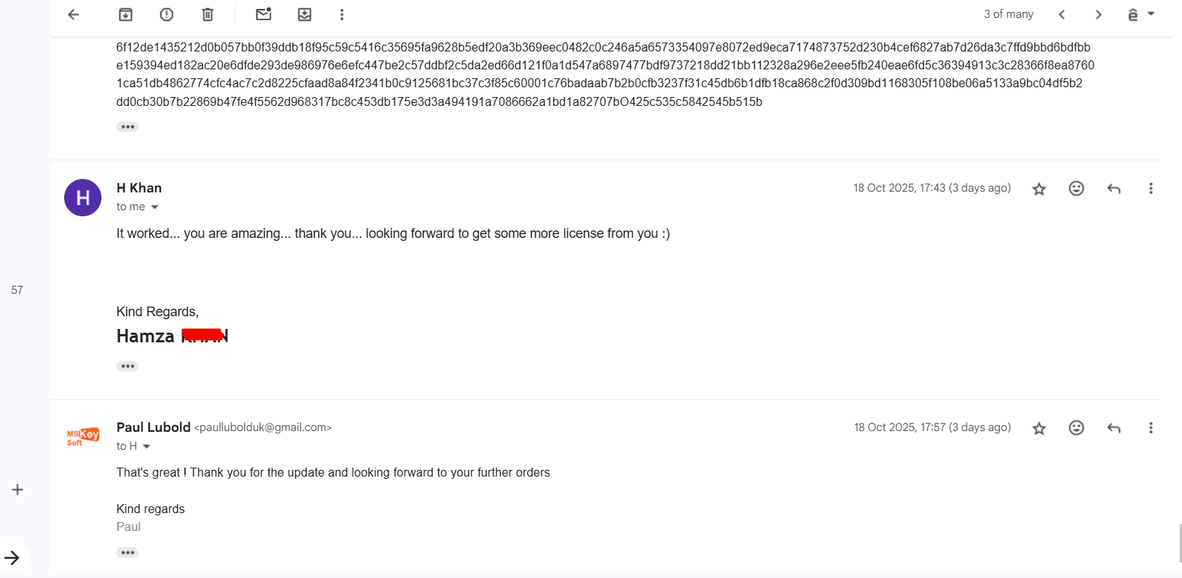Click the Move to inbox icon
The image size is (1182, 578).
pos(304,14)
